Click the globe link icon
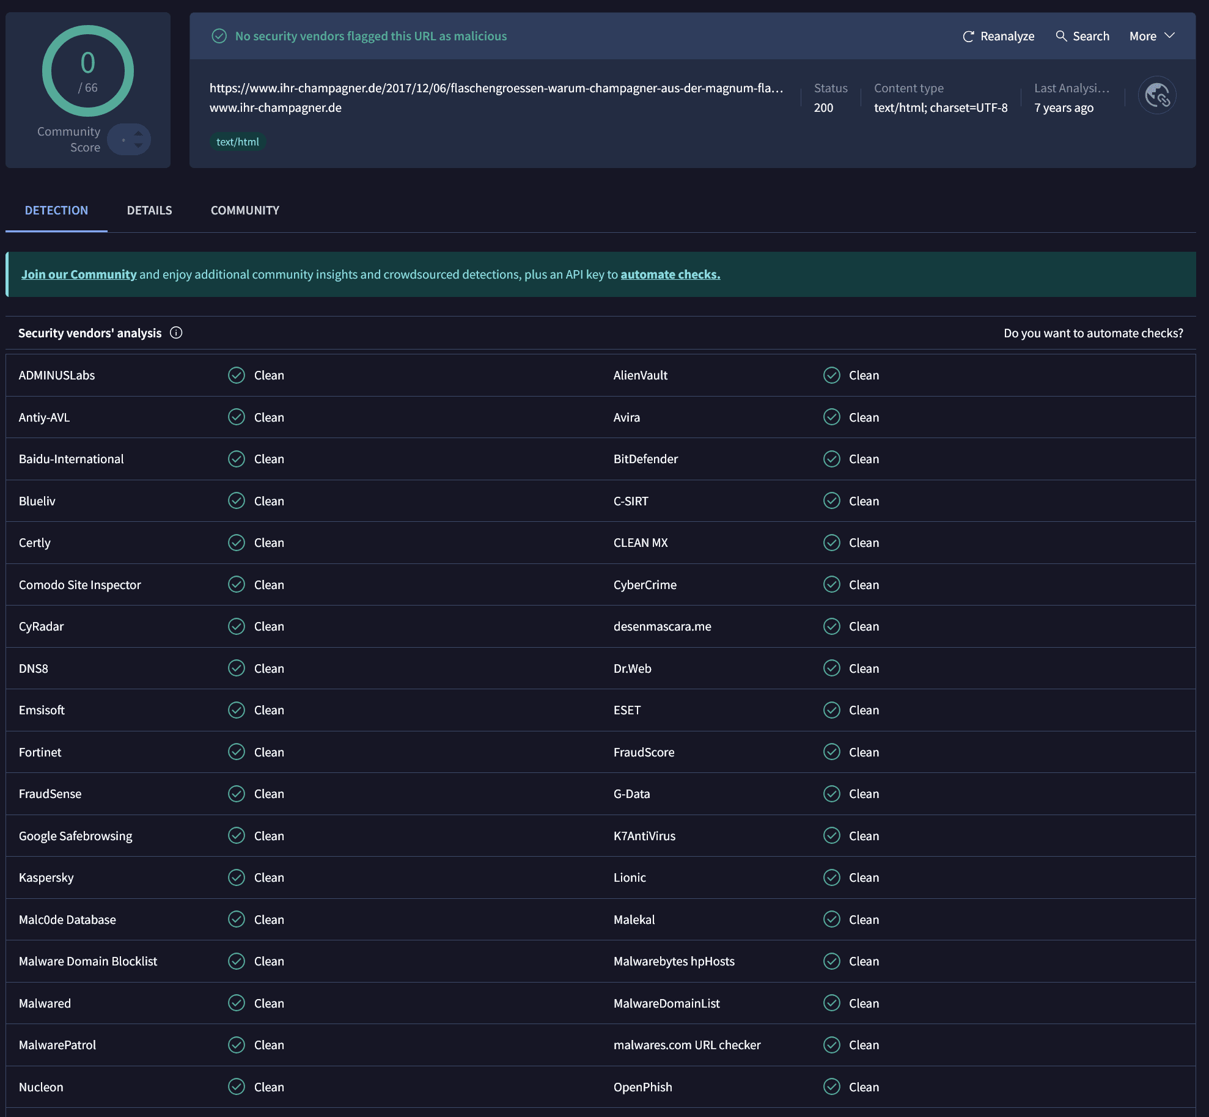The image size is (1209, 1117). (1157, 95)
